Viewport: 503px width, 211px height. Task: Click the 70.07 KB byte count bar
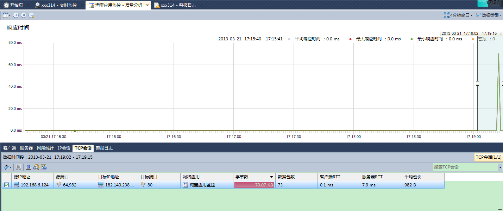[254, 185]
